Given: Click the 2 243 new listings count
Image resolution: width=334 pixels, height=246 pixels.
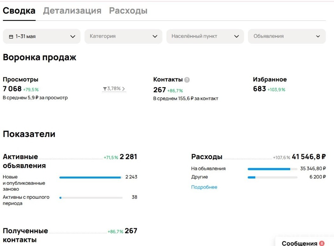Looking at the screenshot, I should click(131, 177).
